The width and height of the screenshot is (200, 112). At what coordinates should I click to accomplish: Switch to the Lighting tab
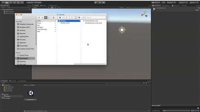(166, 6)
